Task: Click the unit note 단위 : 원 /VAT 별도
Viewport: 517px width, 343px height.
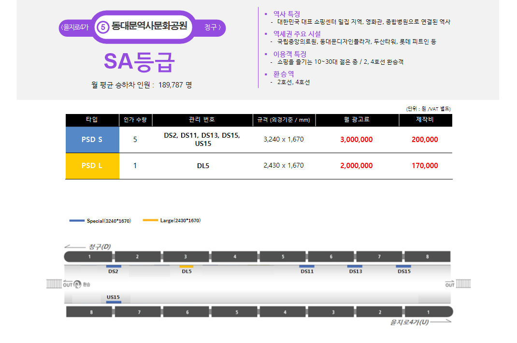Action: click(x=428, y=109)
